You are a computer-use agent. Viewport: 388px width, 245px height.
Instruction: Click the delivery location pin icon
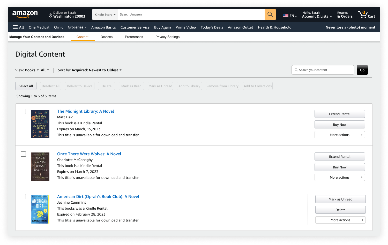click(x=50, y=16)
